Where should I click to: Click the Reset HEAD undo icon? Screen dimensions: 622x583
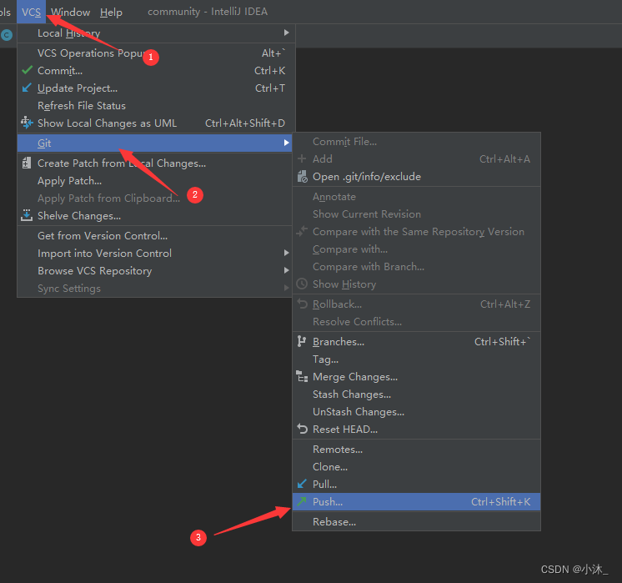pos(303,429)
